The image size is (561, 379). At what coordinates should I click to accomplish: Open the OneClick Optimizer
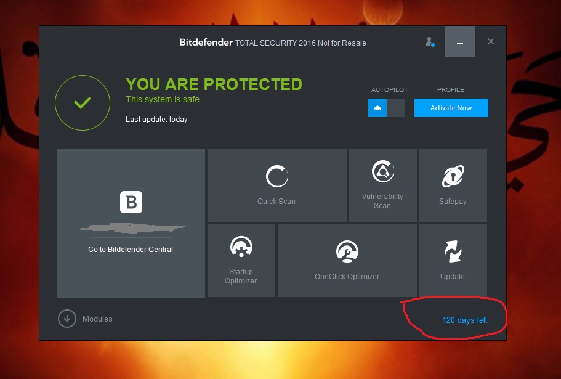click(x=347, y=261)
